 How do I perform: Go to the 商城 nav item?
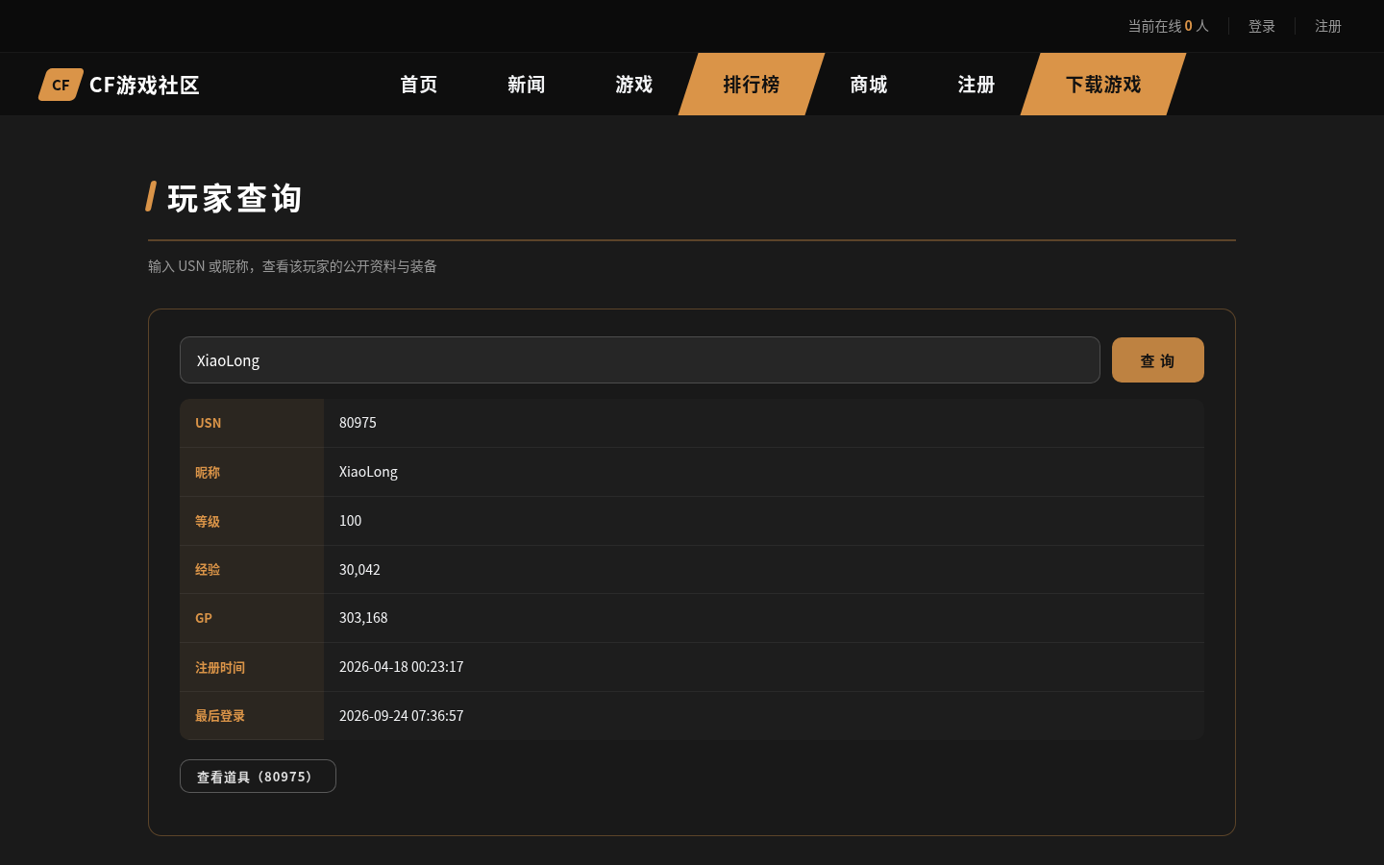click(869, 85)
